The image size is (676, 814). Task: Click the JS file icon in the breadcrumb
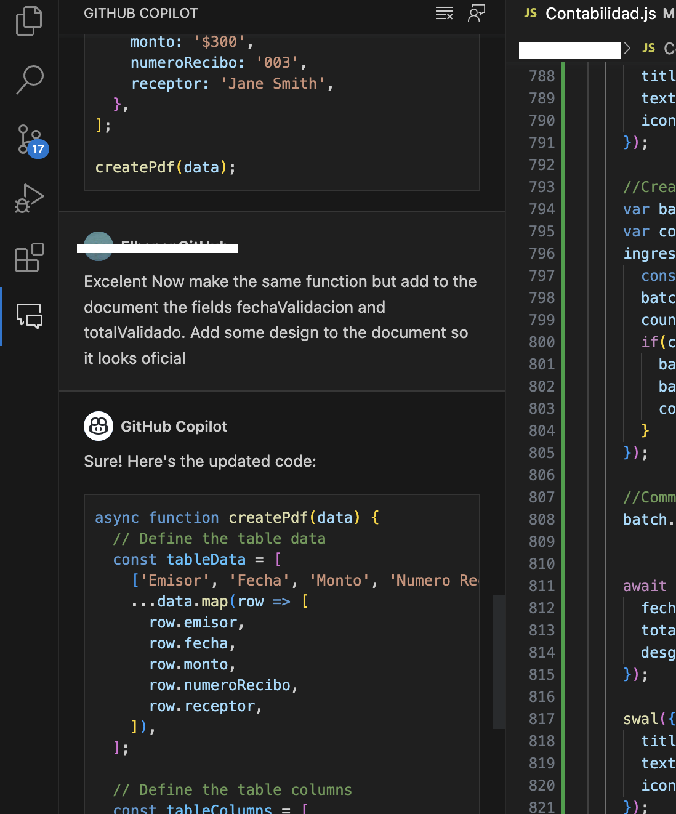[648, 48]
